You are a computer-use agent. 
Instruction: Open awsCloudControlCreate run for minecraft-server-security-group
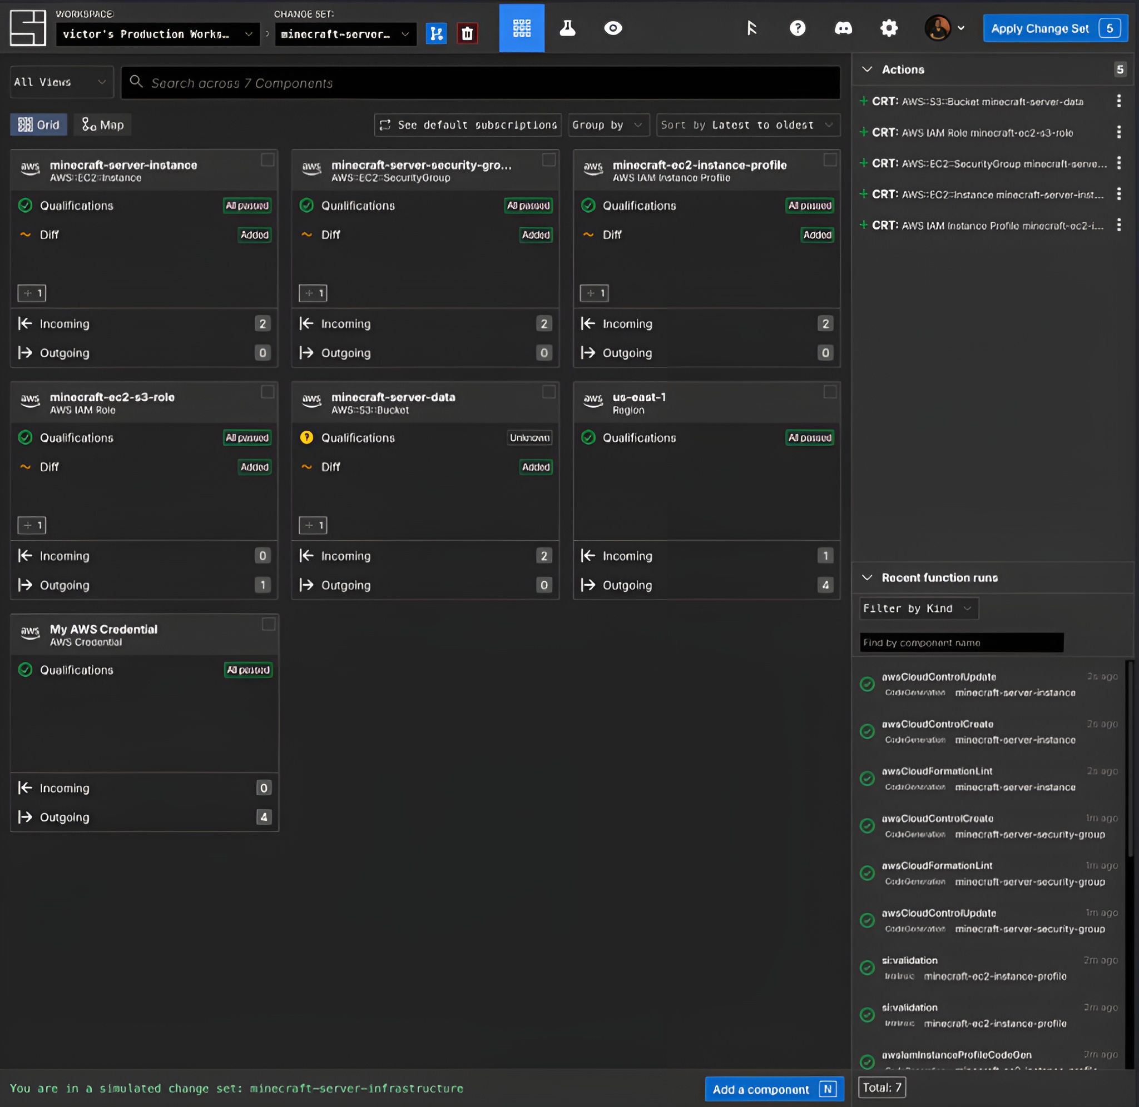pyautogui.click(x=989, y=826)
